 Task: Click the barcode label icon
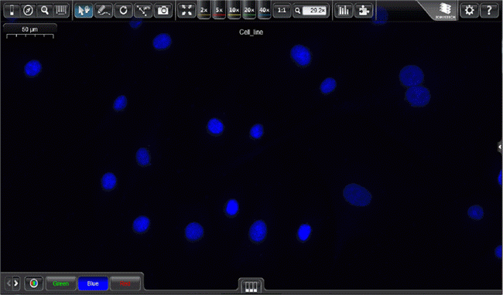tap(61, 11)
